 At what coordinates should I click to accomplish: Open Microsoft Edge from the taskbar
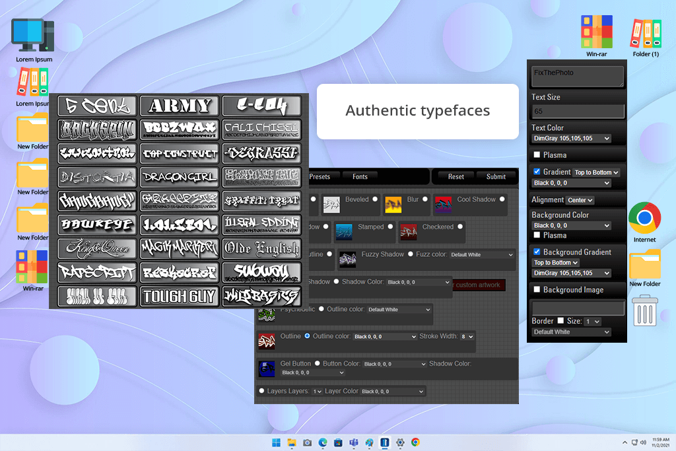(323, 442)
